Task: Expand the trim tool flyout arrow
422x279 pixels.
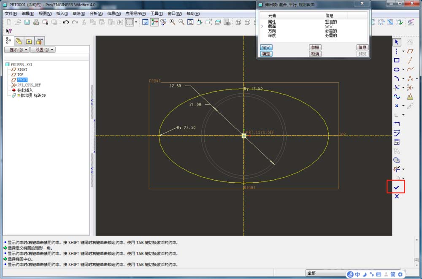Action: [x=403, y=169]
